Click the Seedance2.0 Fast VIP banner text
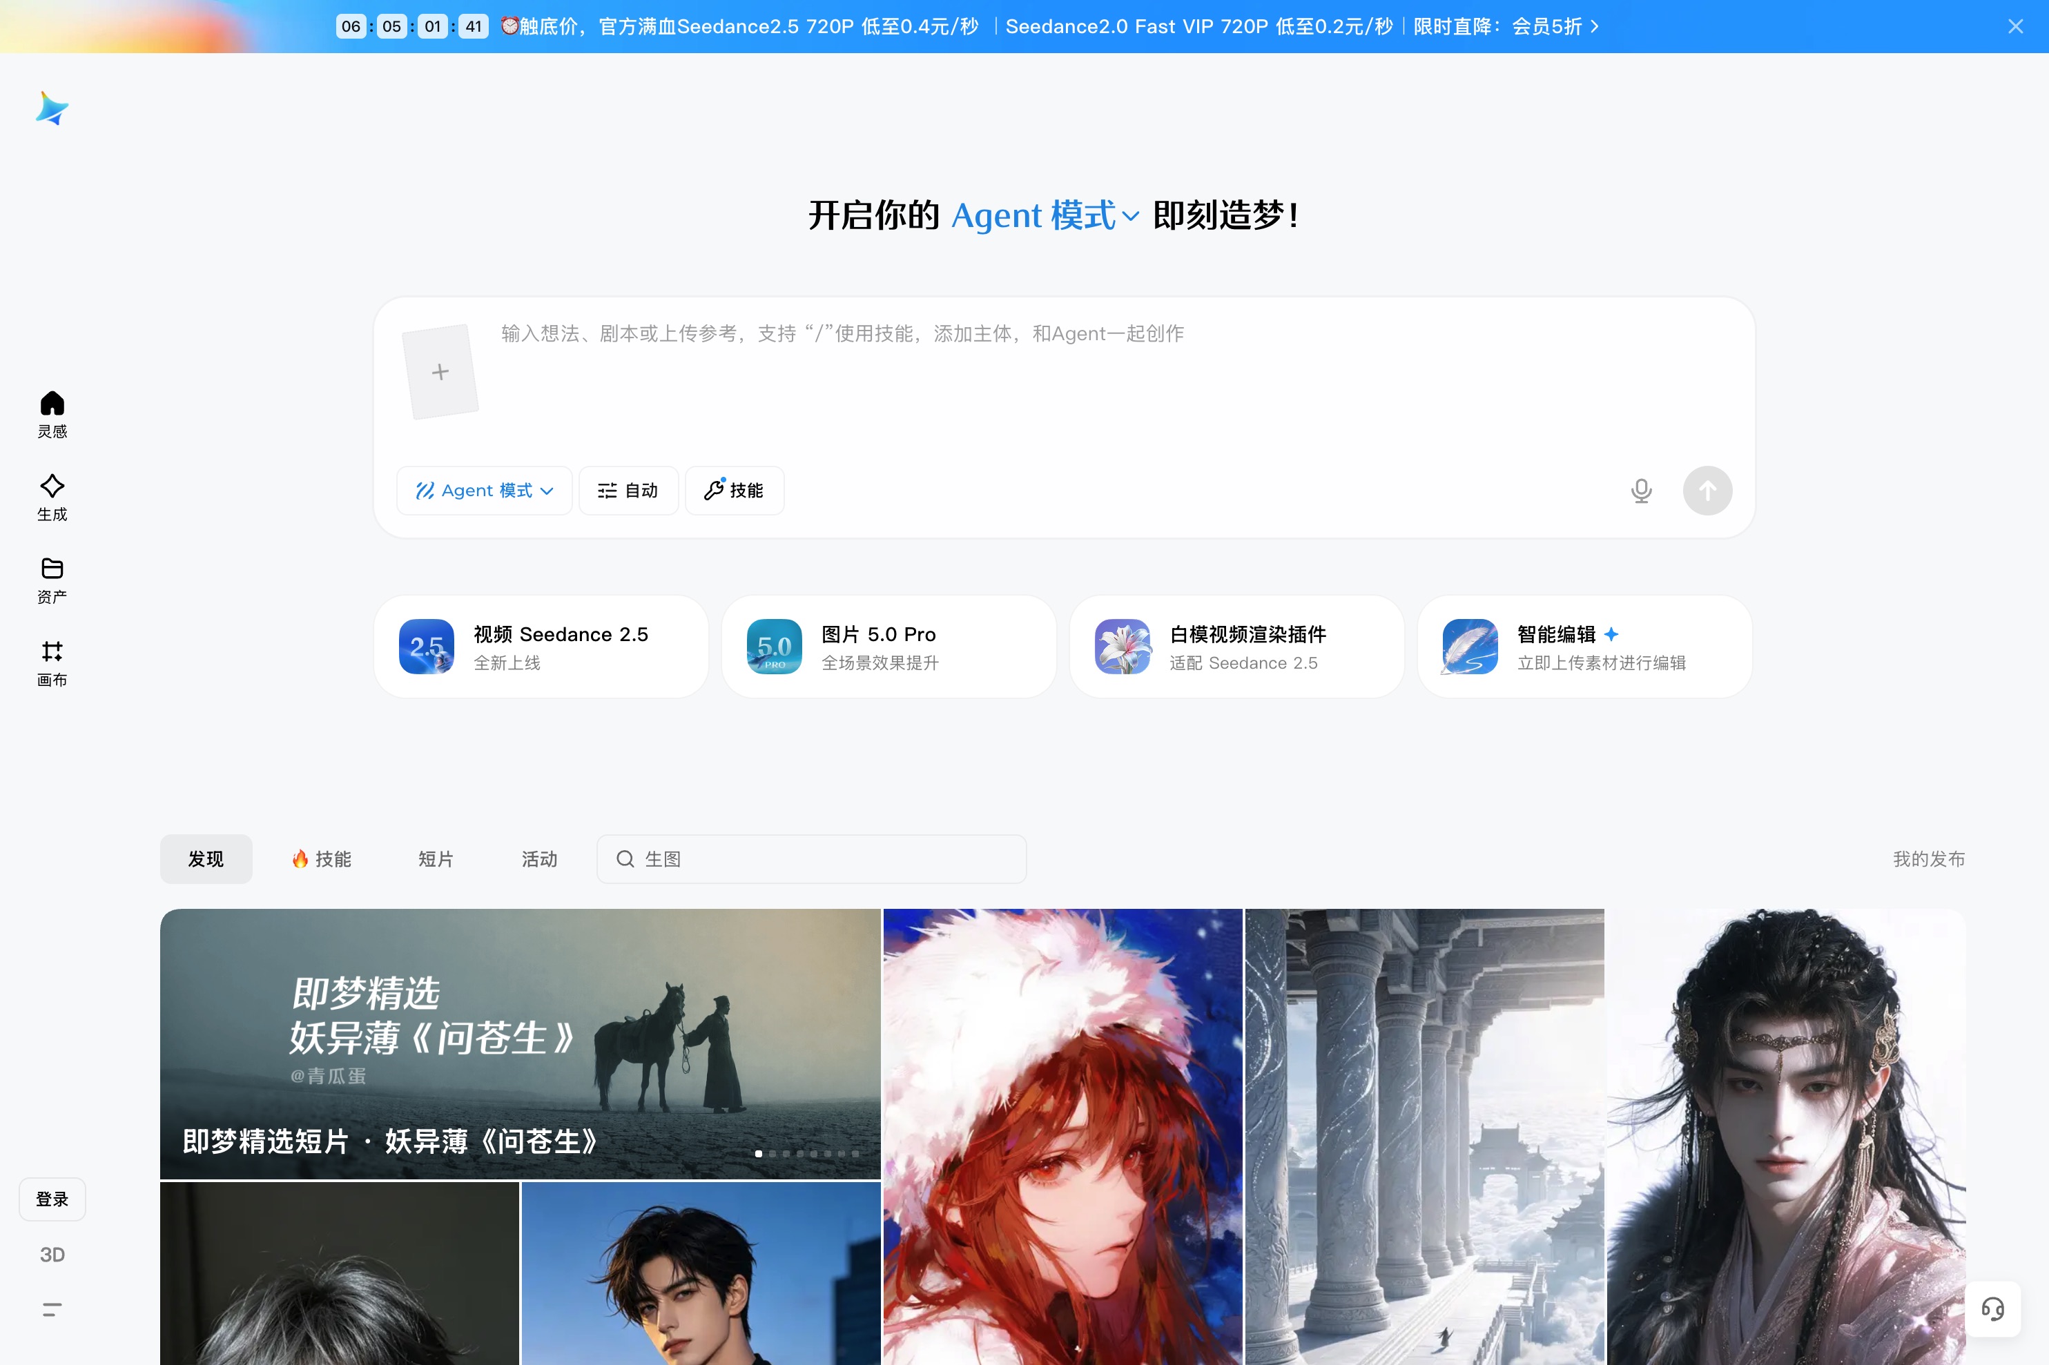 [1199, 27]
